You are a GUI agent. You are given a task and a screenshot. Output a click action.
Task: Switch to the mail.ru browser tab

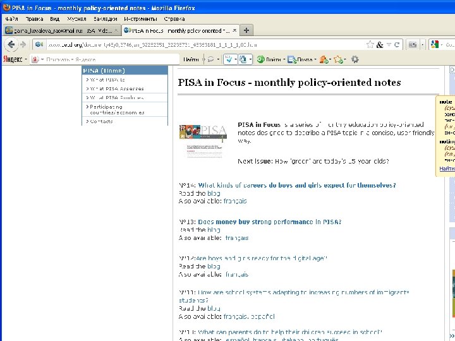(x=62, y=30)
